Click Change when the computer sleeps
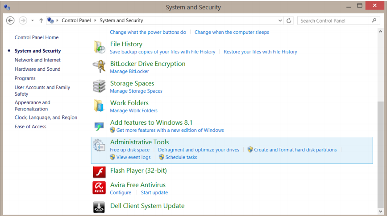387x216 pixels. point(232,32)
